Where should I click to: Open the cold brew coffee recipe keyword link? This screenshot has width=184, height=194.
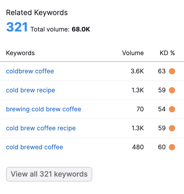tap(41, 128)
